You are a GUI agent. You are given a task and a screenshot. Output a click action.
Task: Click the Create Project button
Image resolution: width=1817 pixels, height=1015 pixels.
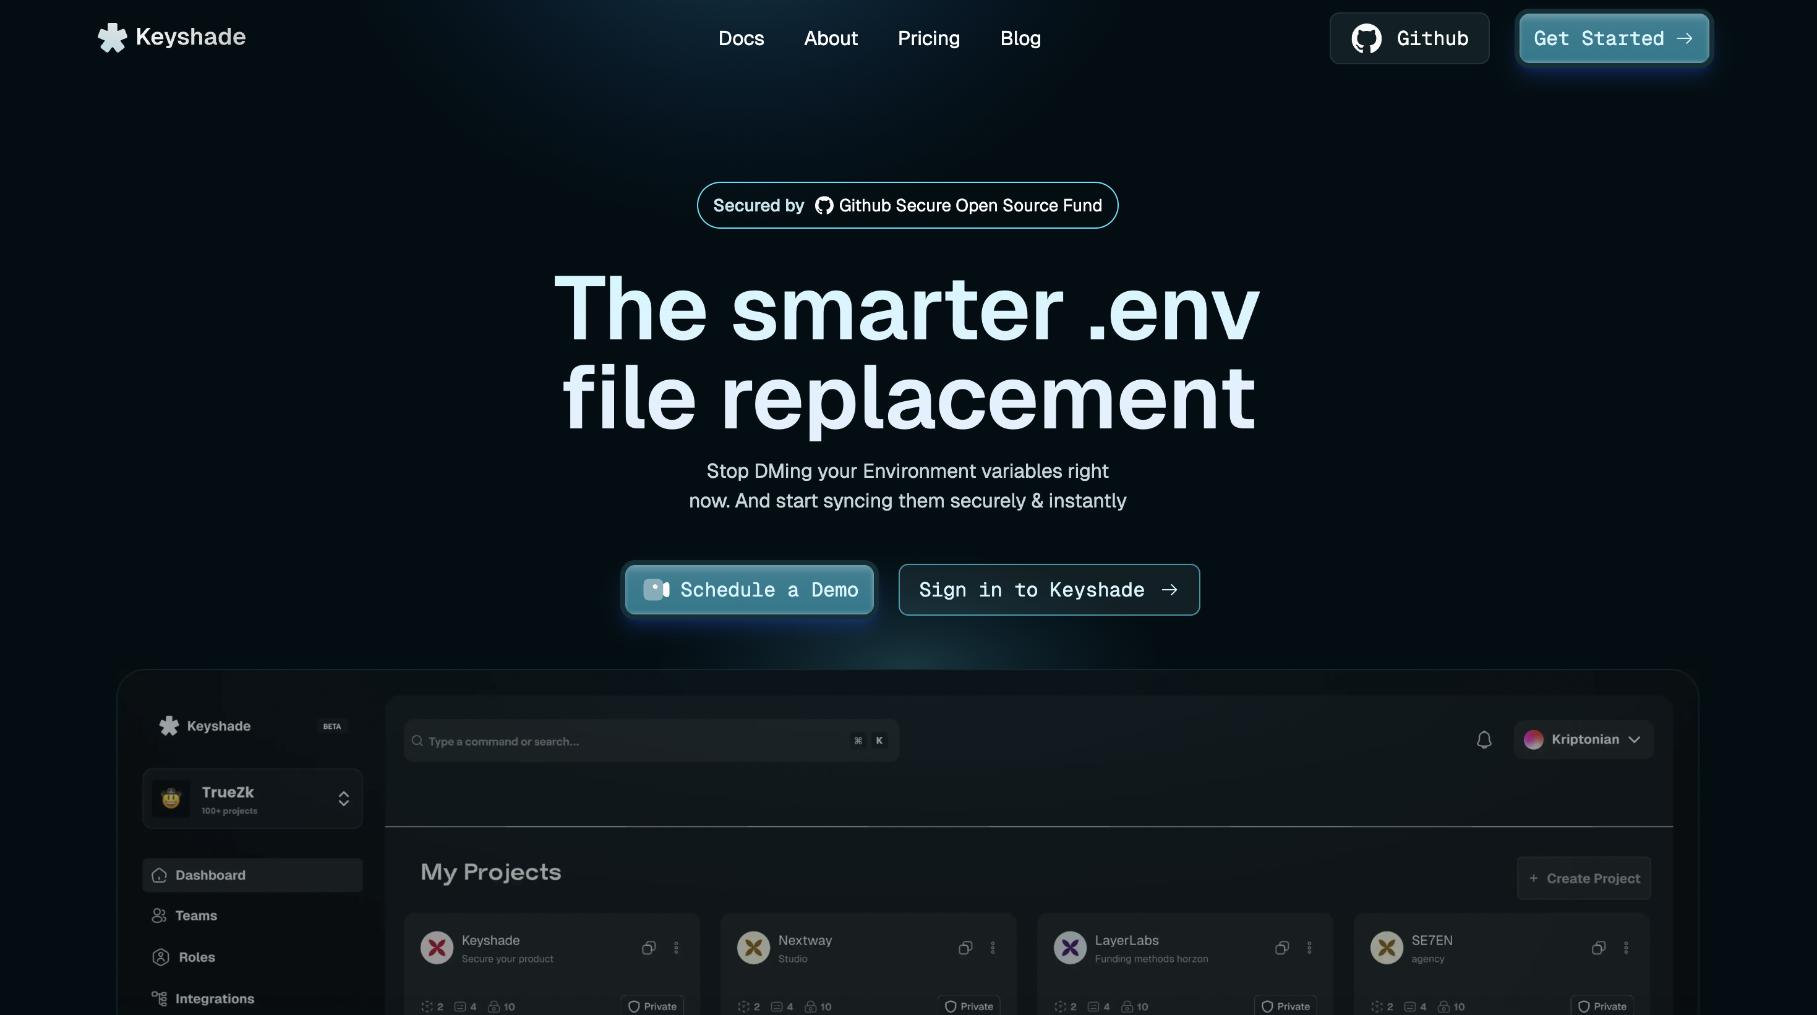pyautogui.click(x=1583, y=878)
